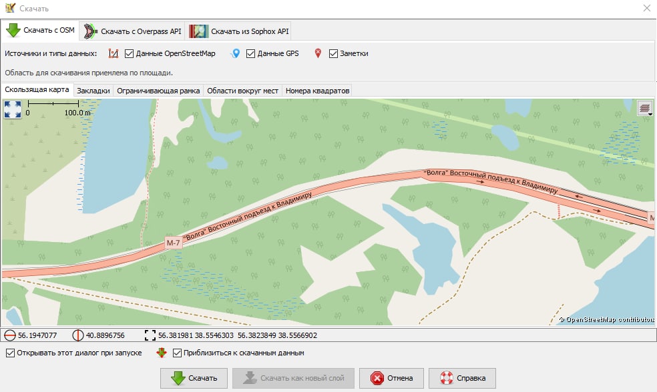Image resolution: width=657 pixels, height=392 pixels.
Task: Open the Закладки tab
Action: pos(93,91)
